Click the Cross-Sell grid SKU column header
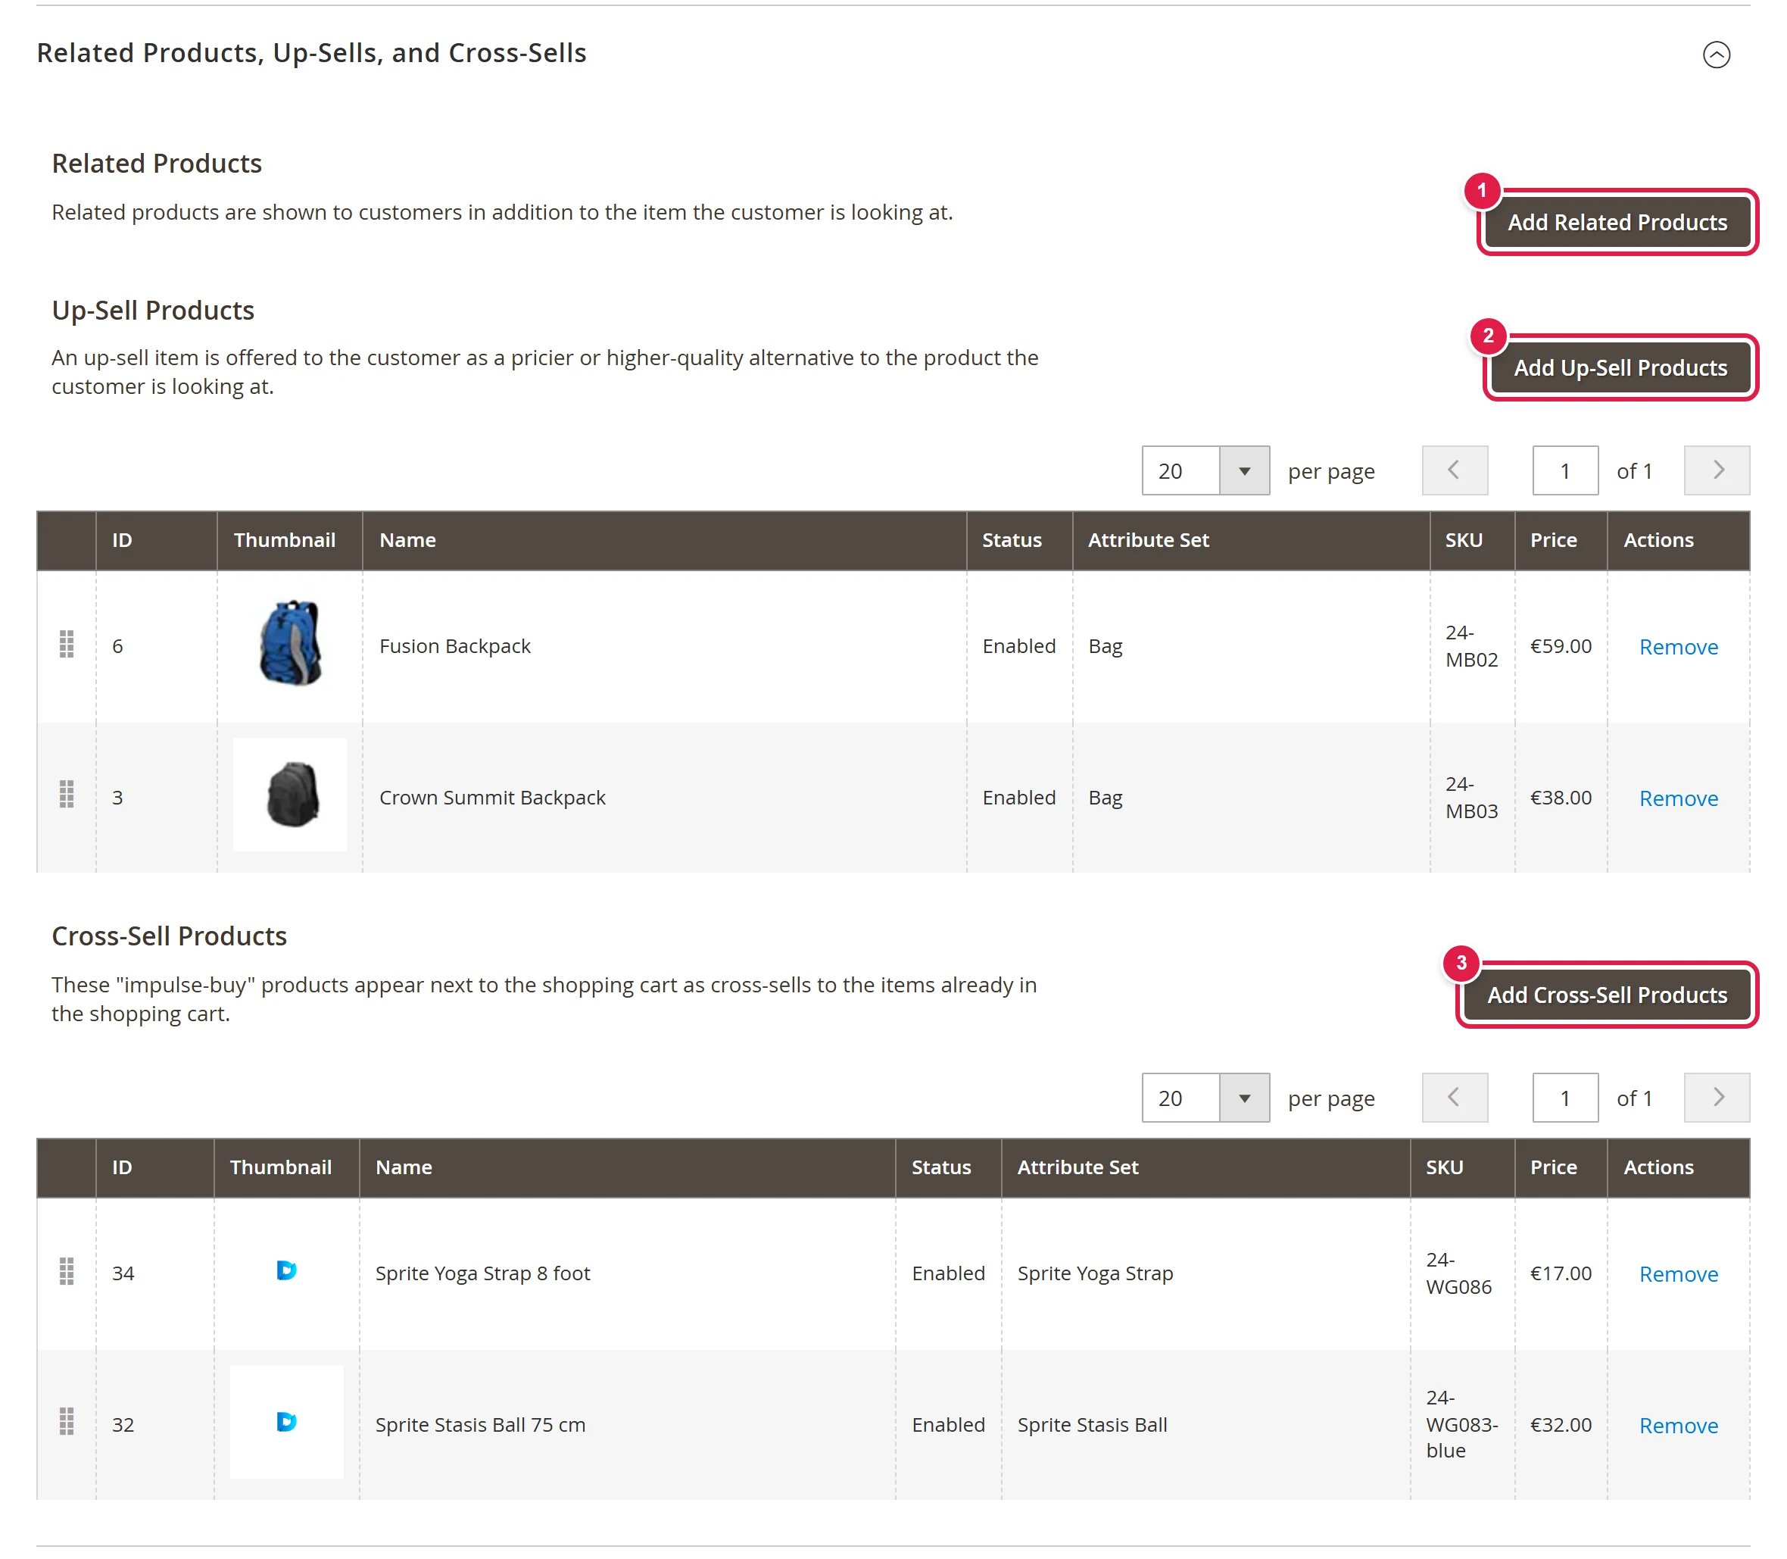Viewport: 1787px width, 1559px height. (x=1461, y=1167)
